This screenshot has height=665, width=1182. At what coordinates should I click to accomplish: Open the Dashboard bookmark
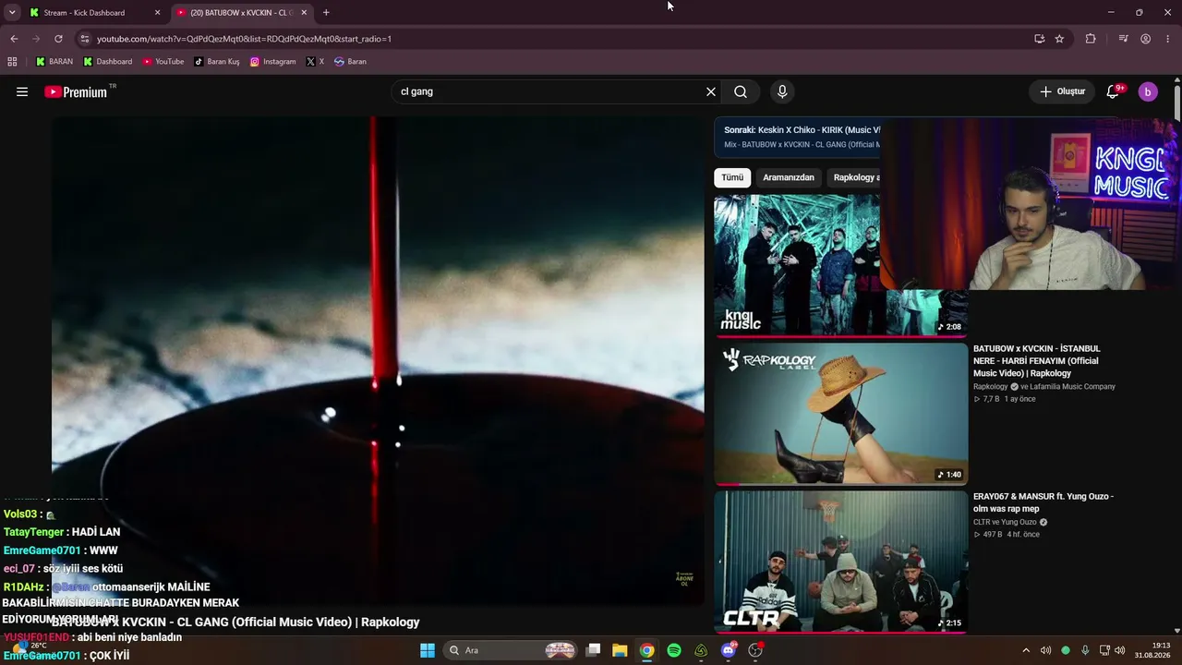tap(108, 62)
